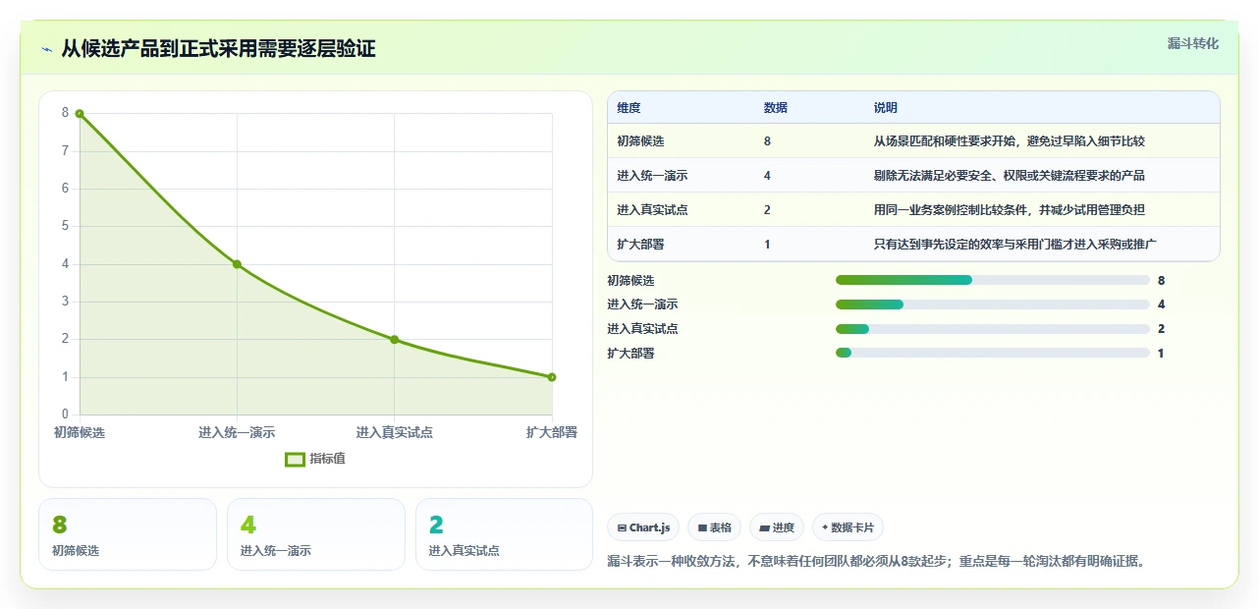Click the value 4 in the 进入统一演示 row

(x=767, y=176)
